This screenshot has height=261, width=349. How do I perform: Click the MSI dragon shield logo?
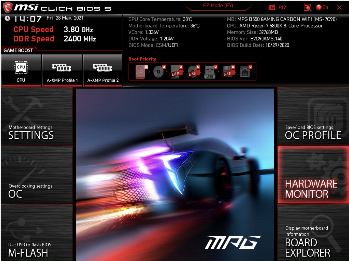coord(8,7)
